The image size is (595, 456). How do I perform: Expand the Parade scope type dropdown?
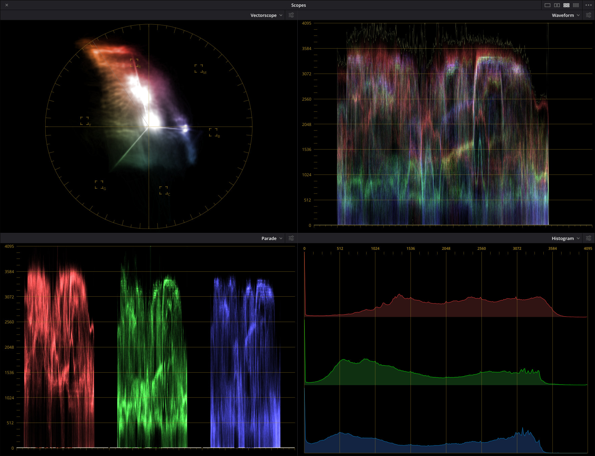tap(272, 238)
